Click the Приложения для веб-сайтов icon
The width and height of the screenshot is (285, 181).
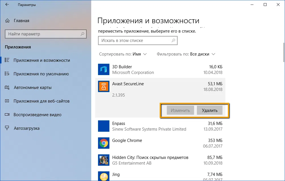[7, 101]
